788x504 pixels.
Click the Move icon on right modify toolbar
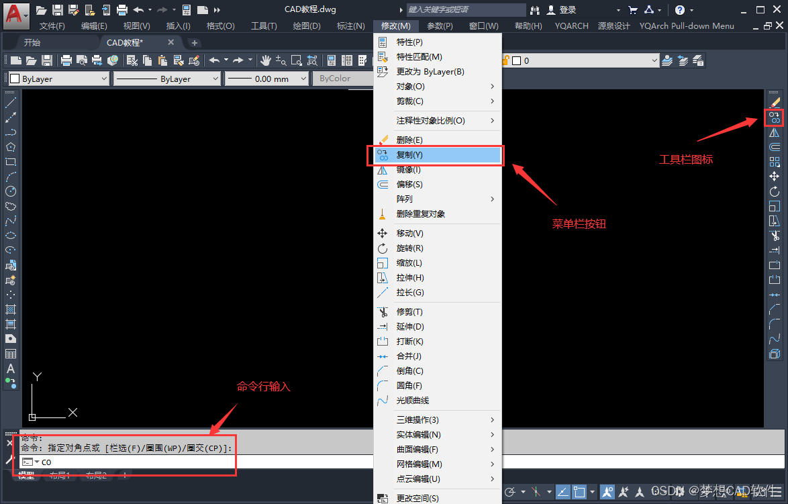tap(775, 177)
